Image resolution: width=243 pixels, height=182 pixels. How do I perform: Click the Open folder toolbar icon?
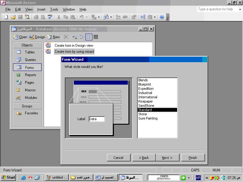pos(13,17)
